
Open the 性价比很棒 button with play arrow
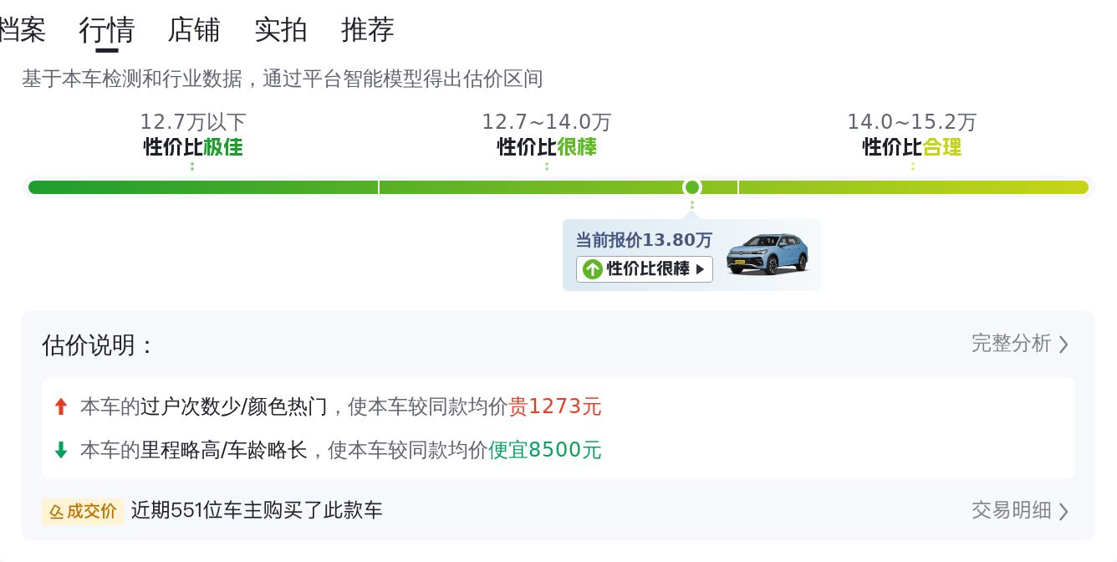pos(645,269)
